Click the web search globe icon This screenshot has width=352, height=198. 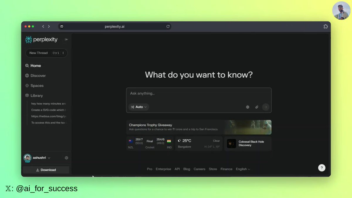248,107
